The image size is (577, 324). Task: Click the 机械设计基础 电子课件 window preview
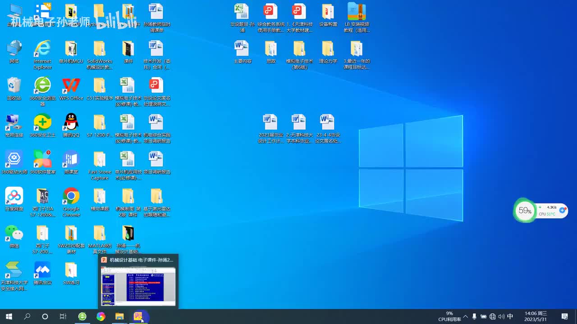point(138,281)
